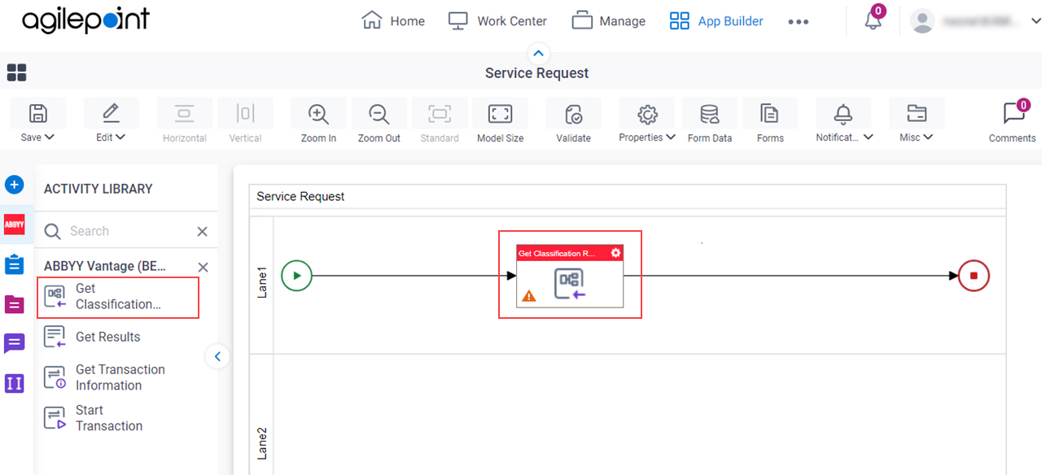
Task: Click the Service Request pool title
Action: (x=300, y=197)
